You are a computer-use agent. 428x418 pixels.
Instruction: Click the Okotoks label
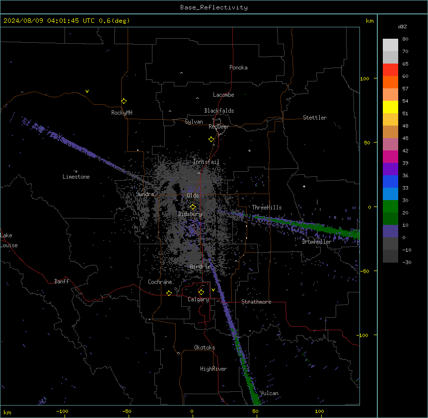205,348
